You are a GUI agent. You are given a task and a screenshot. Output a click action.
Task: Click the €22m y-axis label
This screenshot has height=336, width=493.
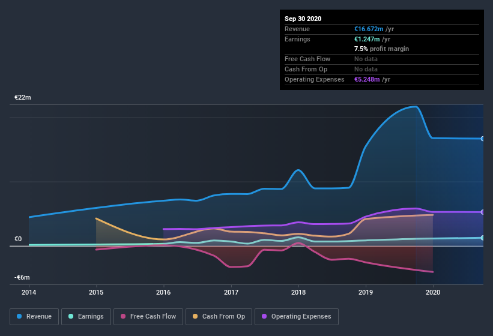coord(23,97)
